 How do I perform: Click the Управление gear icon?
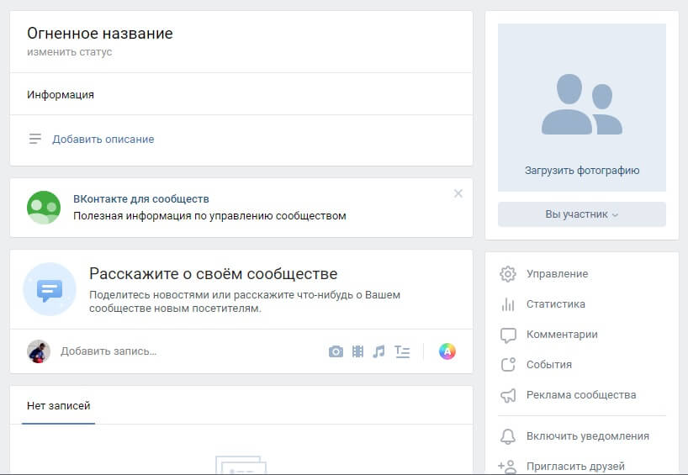(x=507, y=274)
